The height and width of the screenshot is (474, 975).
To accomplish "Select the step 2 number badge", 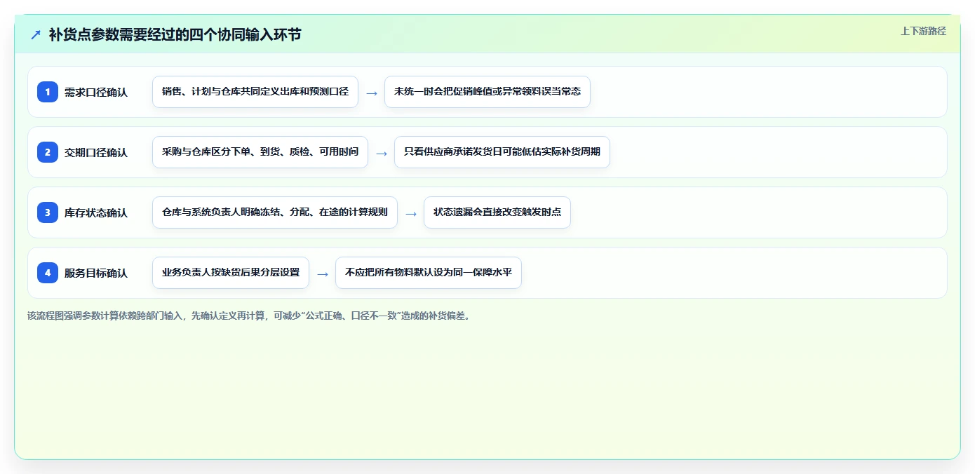I will (x=48, y=152).
